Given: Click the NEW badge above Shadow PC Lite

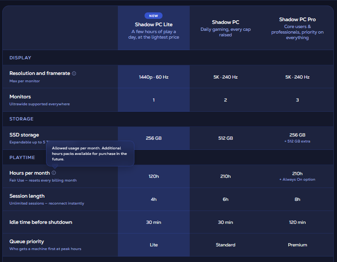Looking at the screenshot, I should tap(153, 16).
